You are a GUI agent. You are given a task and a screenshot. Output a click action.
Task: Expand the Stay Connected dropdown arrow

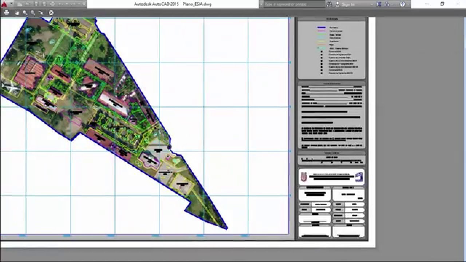[x=392, y=4]
